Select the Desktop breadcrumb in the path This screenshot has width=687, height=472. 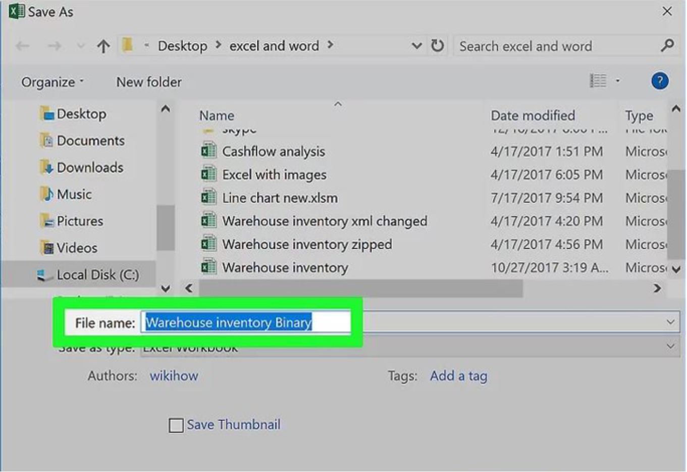coord(182,46)
